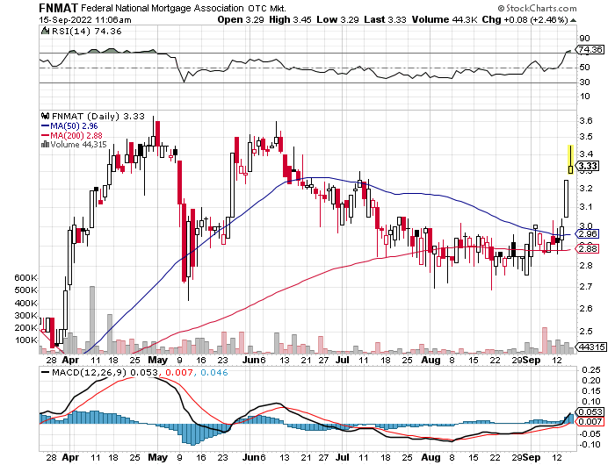Click the RSI 90 axis label
Viewport: 615px width, 465px height.
pyautogui.click(x=584, y=38)
